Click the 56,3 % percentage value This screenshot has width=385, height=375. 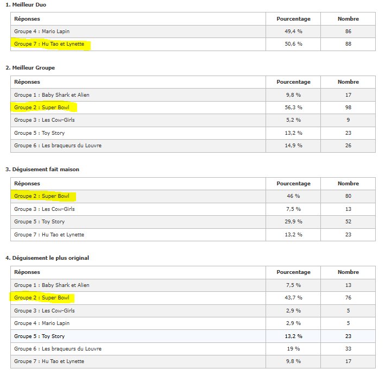click(293, 108)
